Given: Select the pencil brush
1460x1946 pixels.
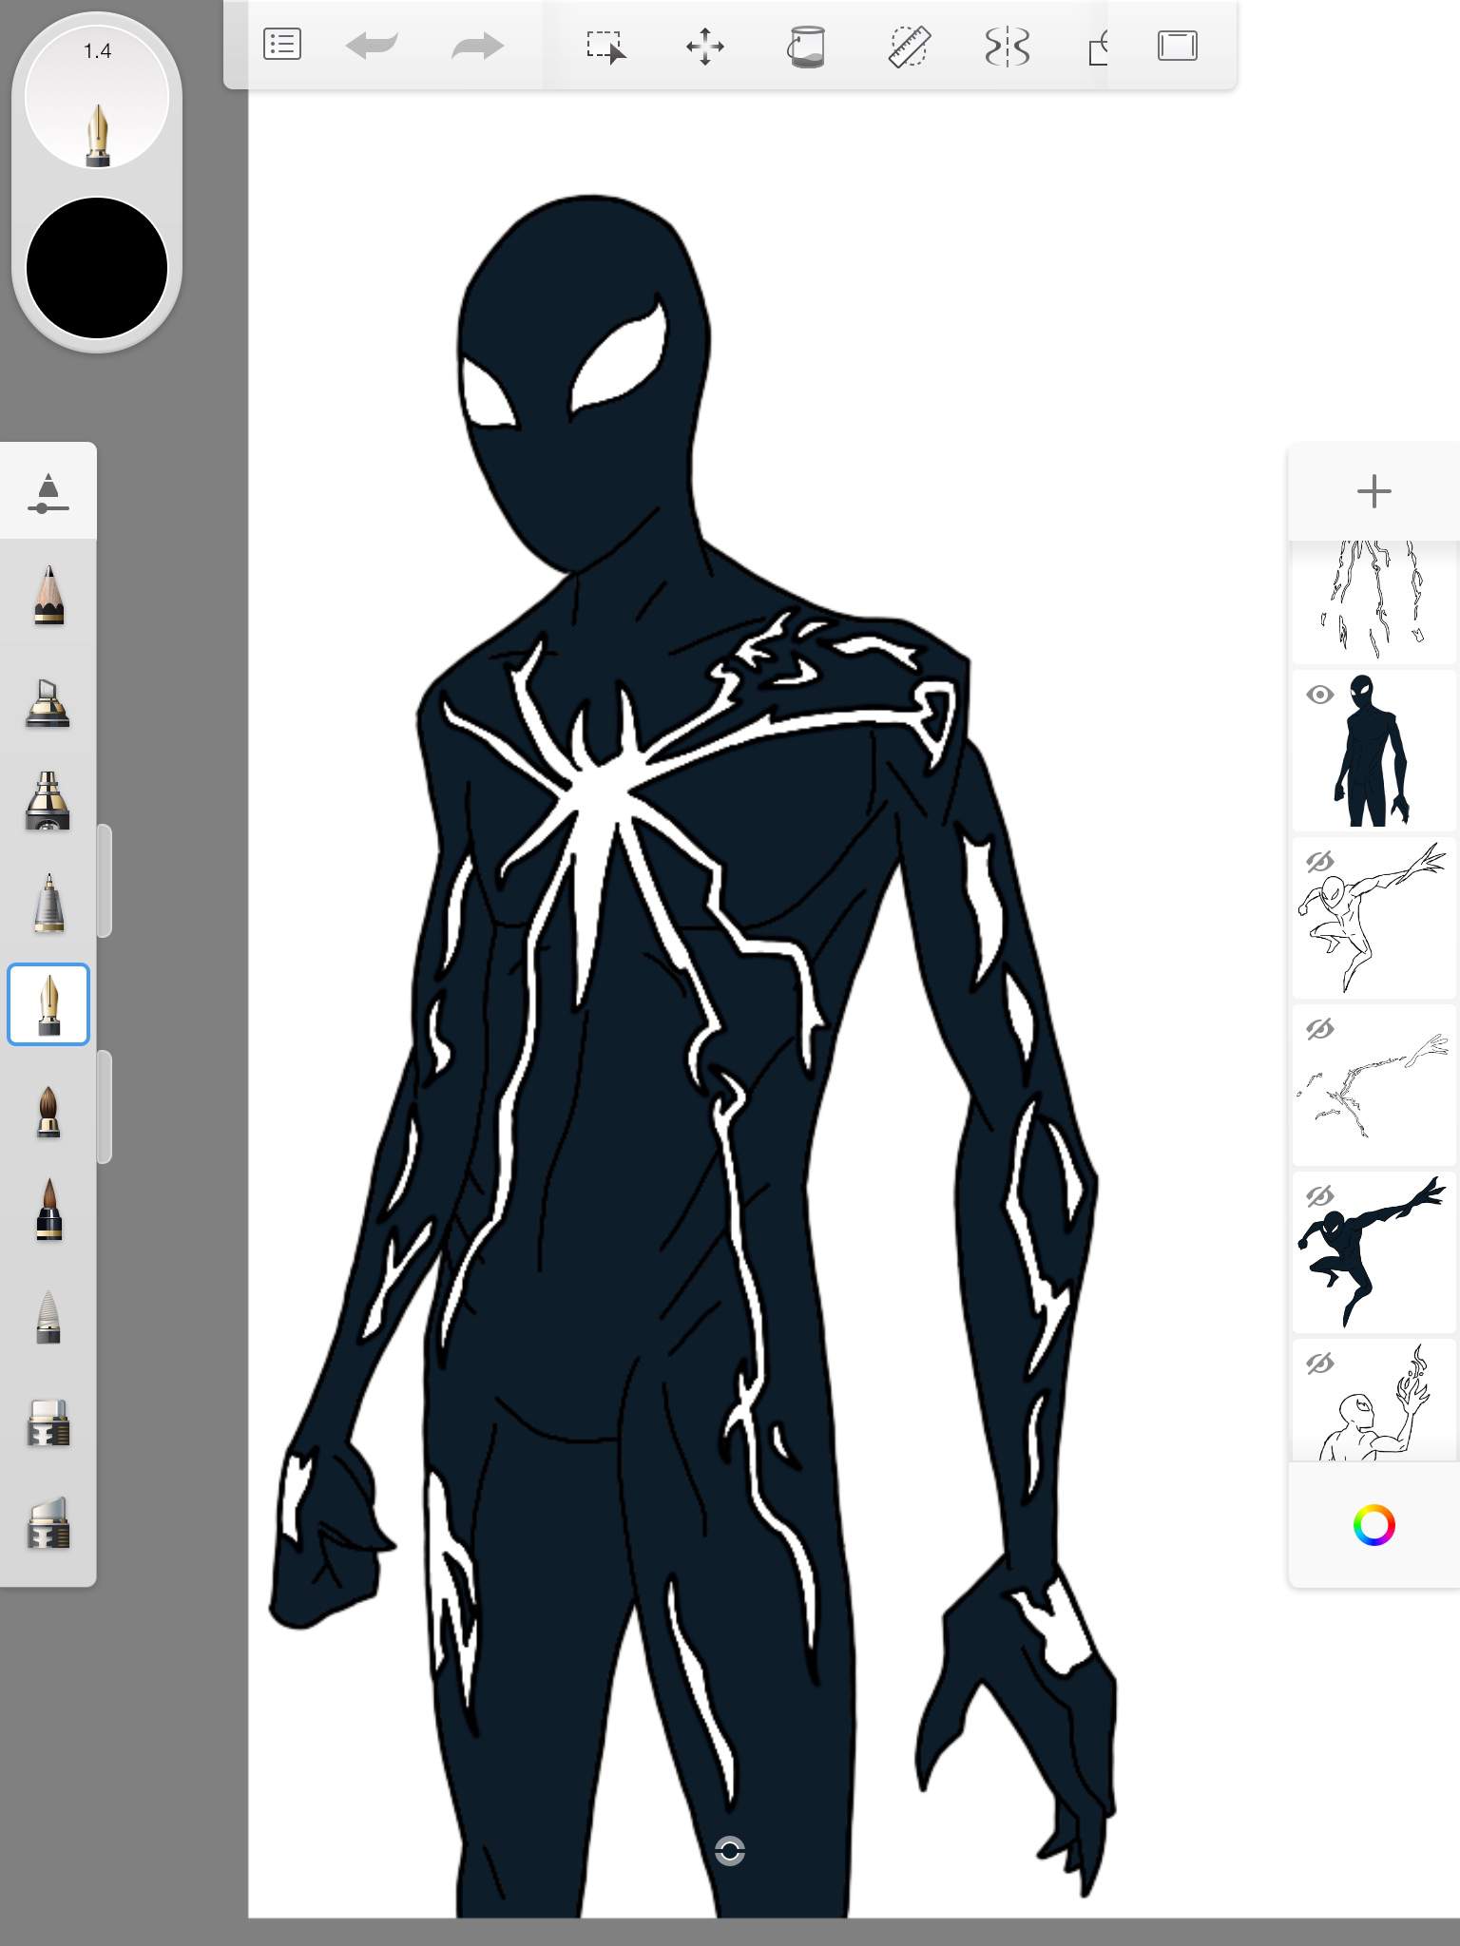Looking at the screenshot, I should 48,595.
